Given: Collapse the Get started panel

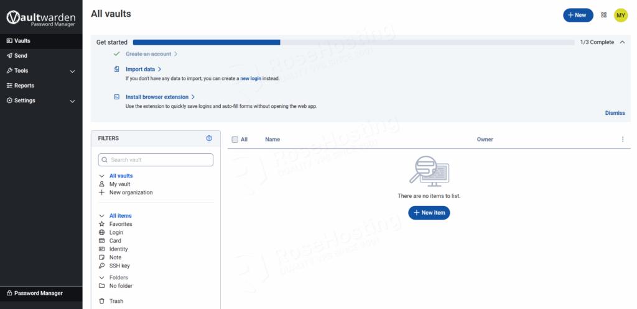Looking at the screenshot, I should coord(622,42).
